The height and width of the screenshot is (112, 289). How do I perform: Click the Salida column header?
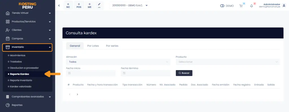[x=271, y=85]
